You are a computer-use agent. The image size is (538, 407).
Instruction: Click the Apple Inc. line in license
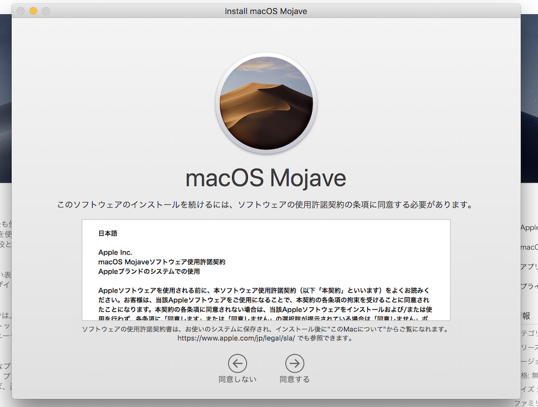click(115, 253)
